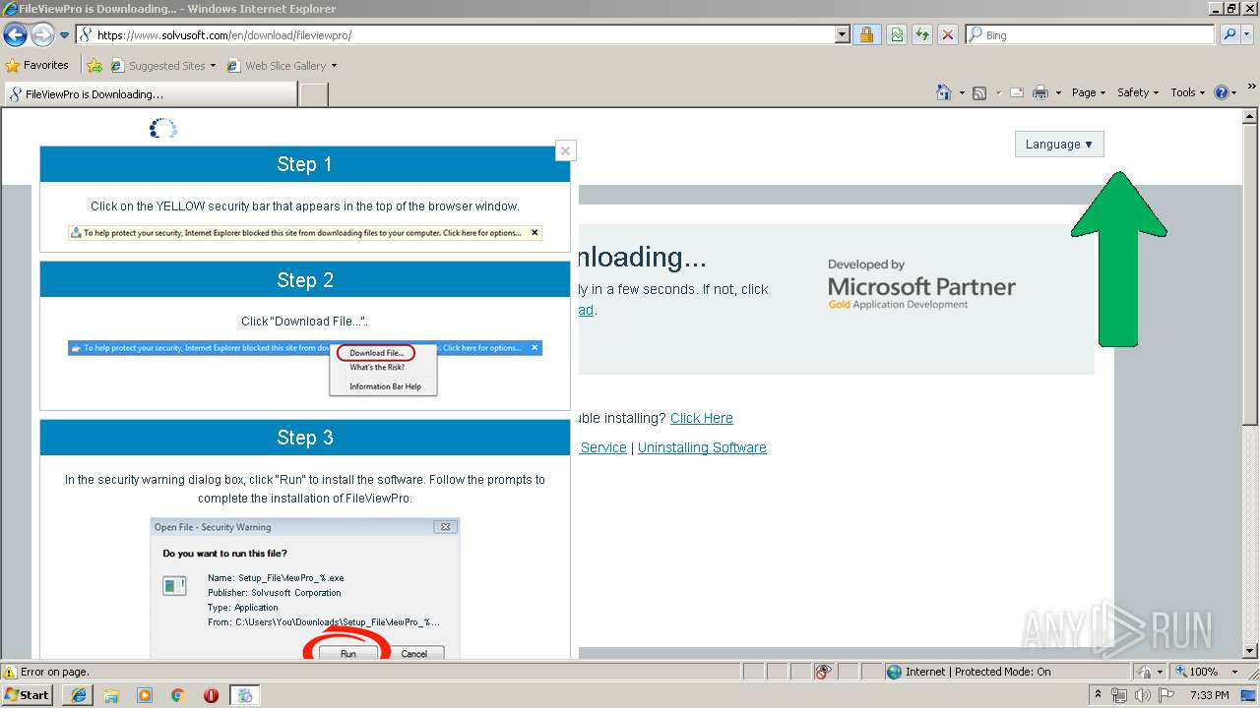Viewport: 1260px width, 708px height.
Task: Open a new blank tab
Action: (313, 94)
